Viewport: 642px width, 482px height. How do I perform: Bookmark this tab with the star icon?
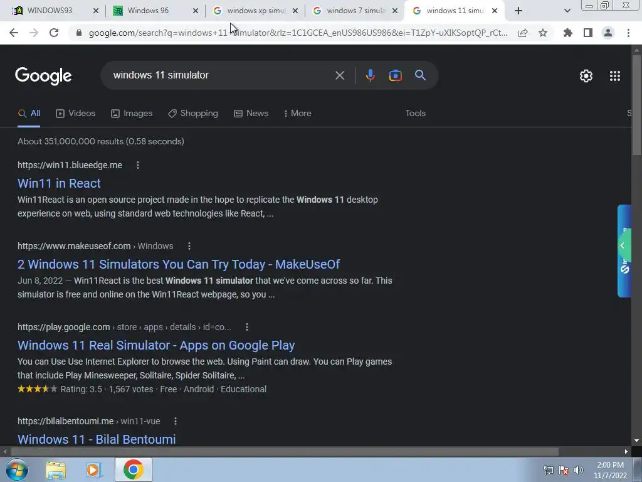coord(543,33)
